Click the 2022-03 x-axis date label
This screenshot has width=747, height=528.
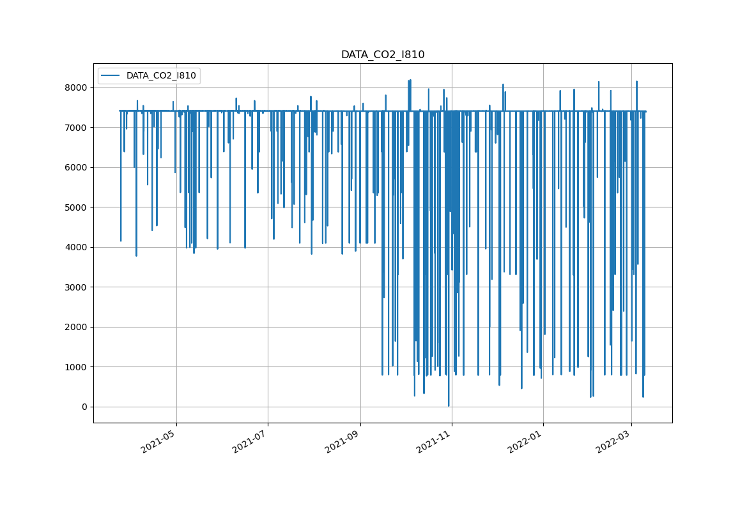tap(612, 440)
